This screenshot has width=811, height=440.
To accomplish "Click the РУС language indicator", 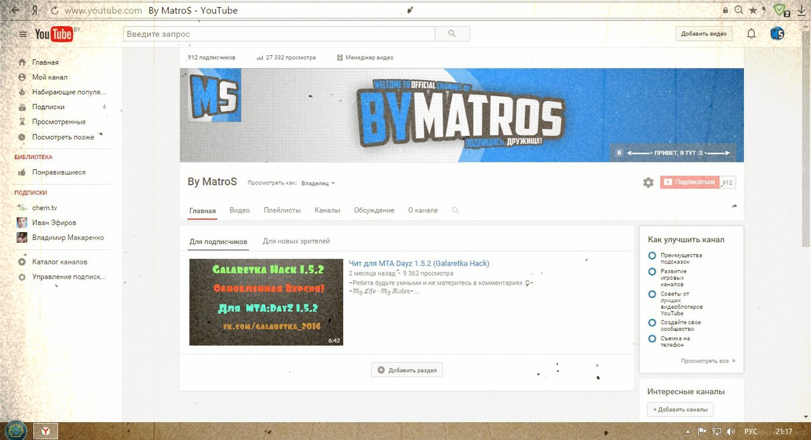I will pyautogui.click(x=750, y=432).
